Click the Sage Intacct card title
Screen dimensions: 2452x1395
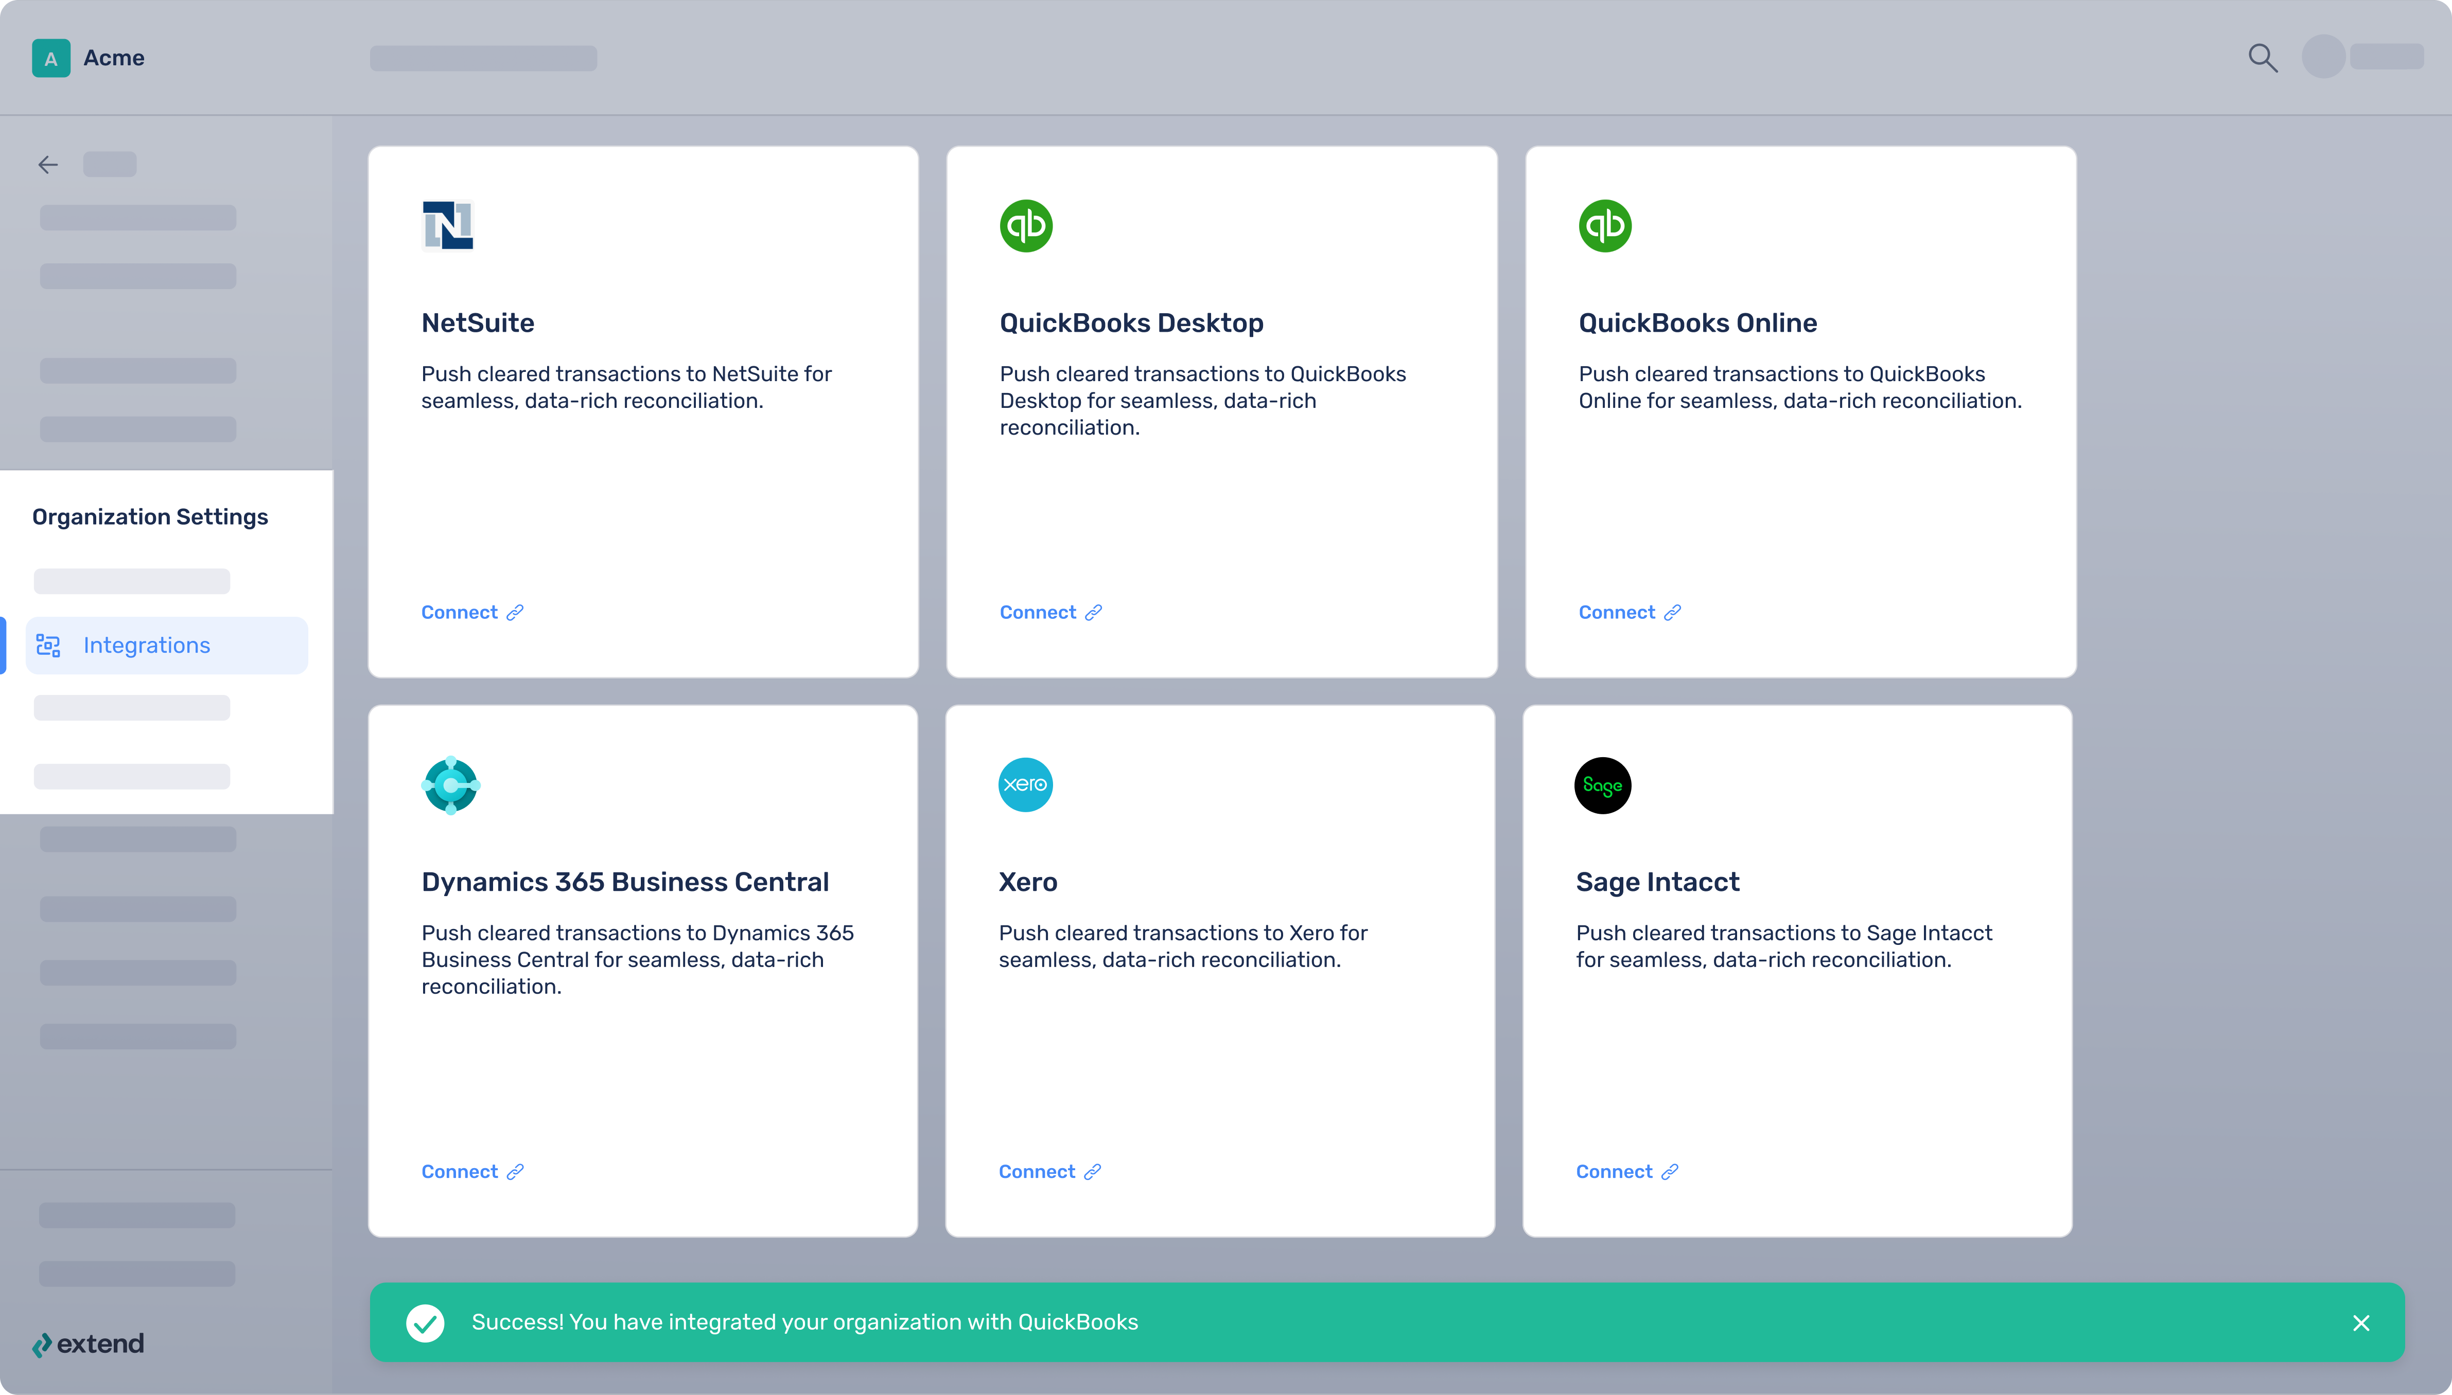[1657, 882]
